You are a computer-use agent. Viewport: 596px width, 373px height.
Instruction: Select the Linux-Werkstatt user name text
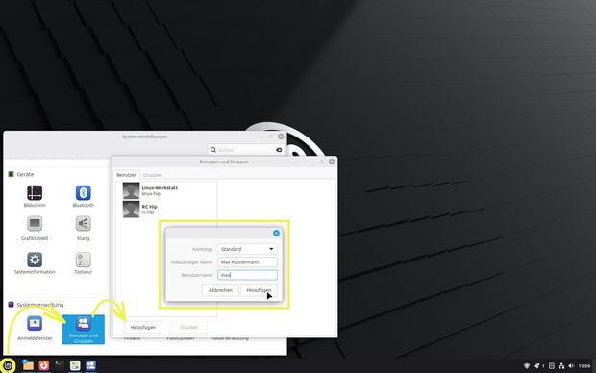(160, 187)
